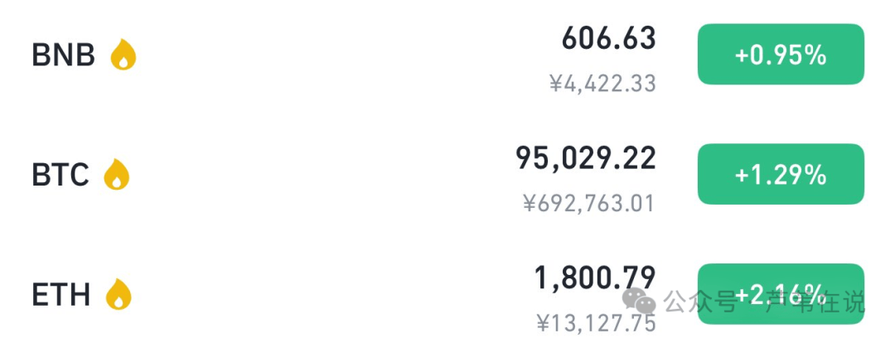Tap the hot flame icon beside BTC
Screen dimensions: 895x338
point(117,174)
